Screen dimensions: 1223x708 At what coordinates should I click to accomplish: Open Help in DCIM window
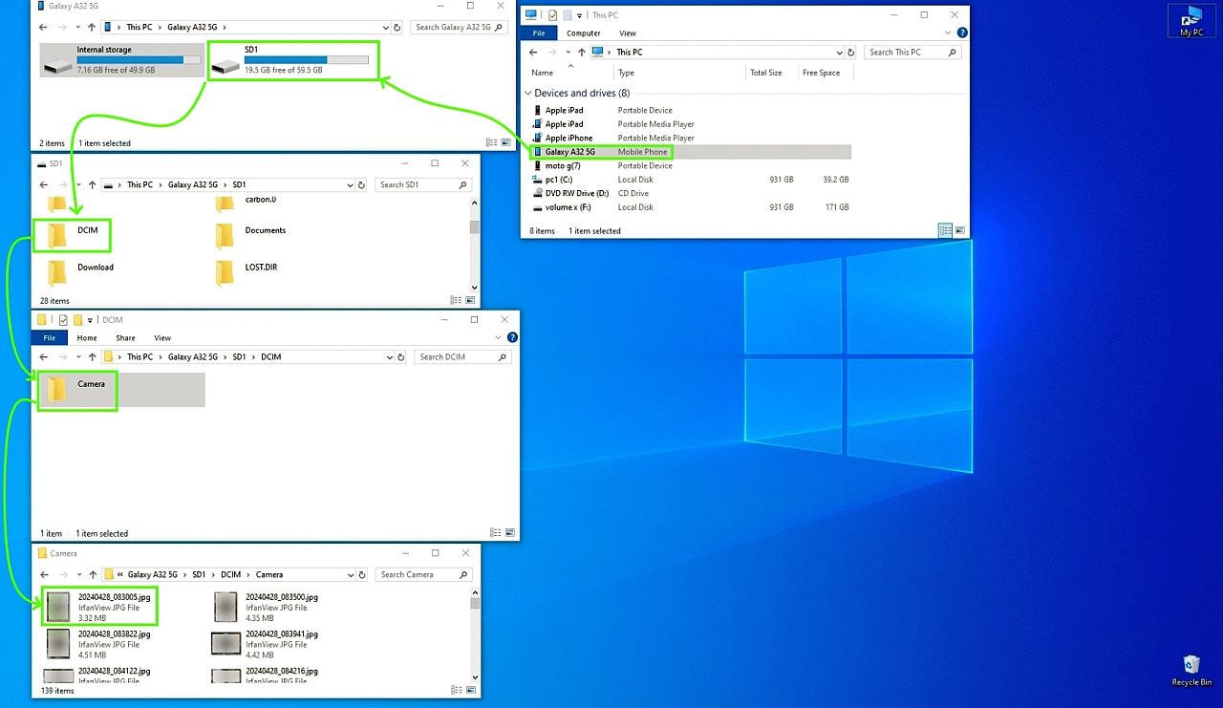[512, 337]
